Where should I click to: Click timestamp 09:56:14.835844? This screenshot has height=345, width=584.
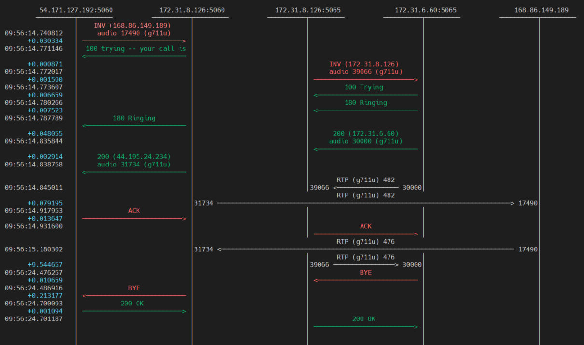coord(34,141)
